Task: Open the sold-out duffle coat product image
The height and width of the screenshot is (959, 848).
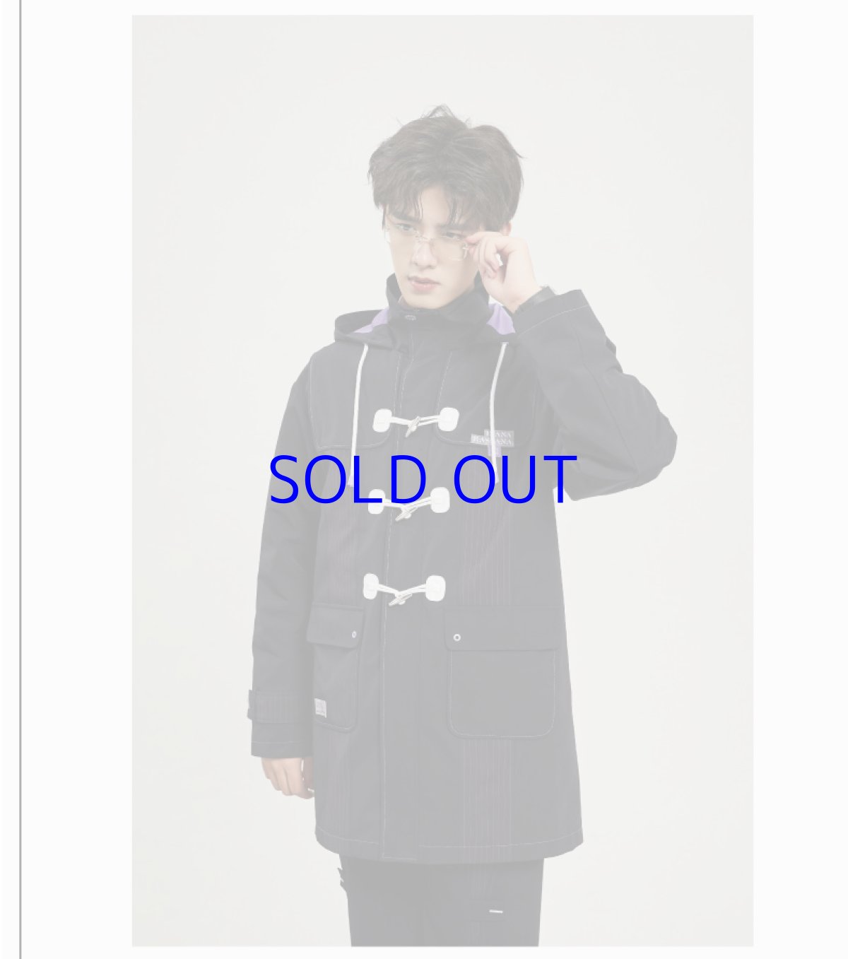Action: point(442,481)
